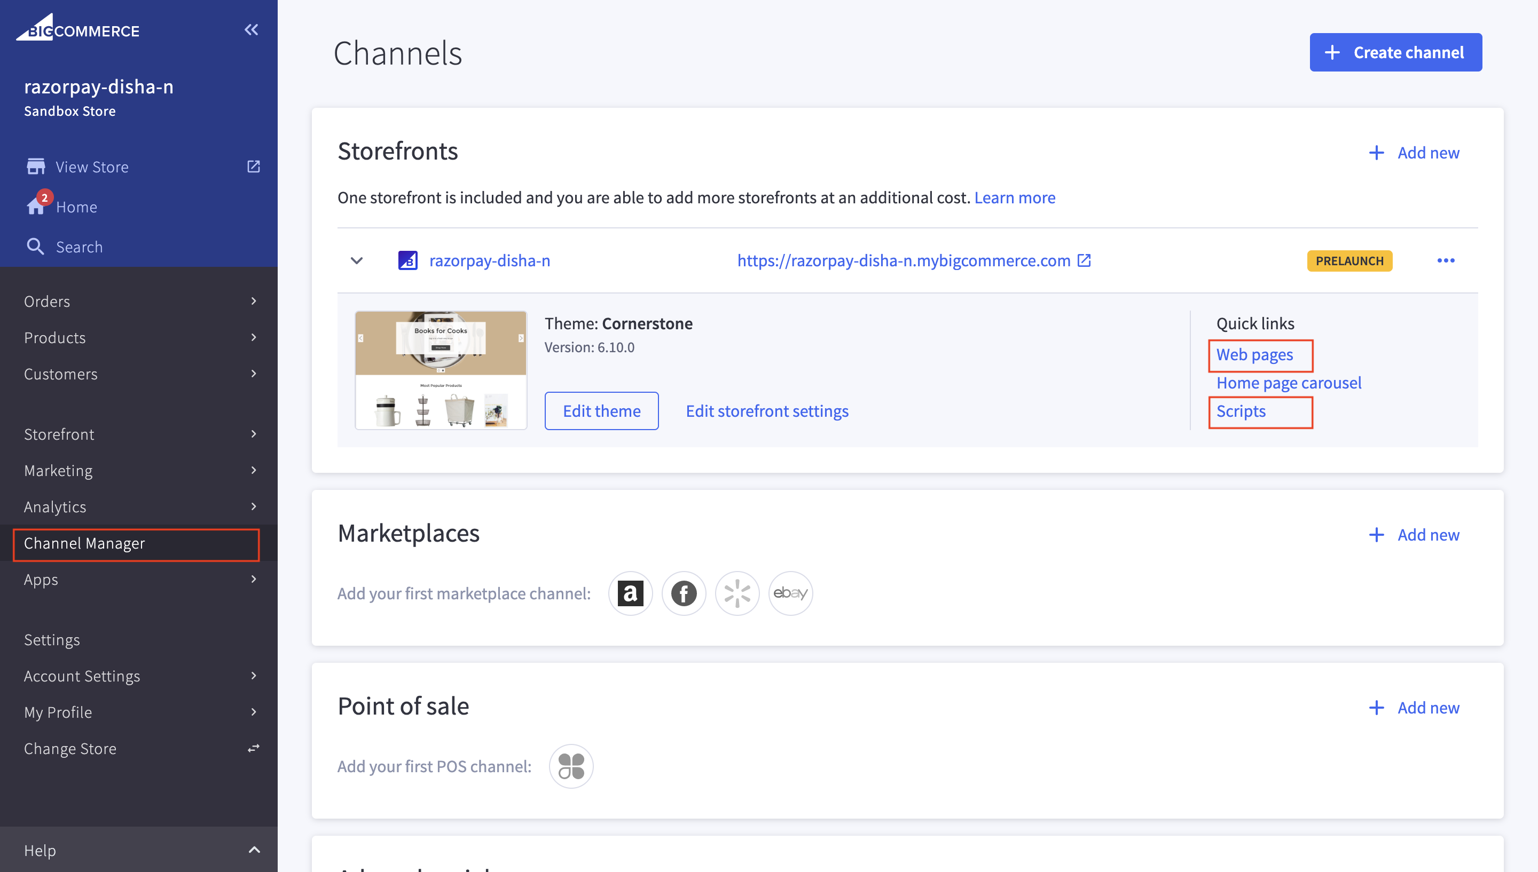The height and width of the screenshot is (872, 1538).
Task: Click the Edit theme button
Action: point(601,411)
